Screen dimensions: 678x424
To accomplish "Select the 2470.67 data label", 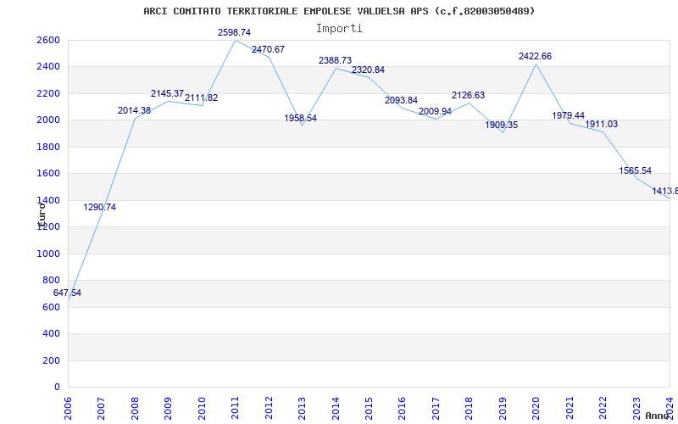I will pos(268,49).
